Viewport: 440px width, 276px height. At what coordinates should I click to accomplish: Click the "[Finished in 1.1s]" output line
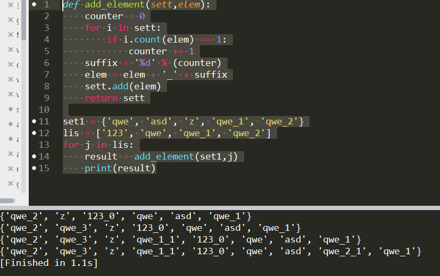pyautogui.click(x=49, y=263)
